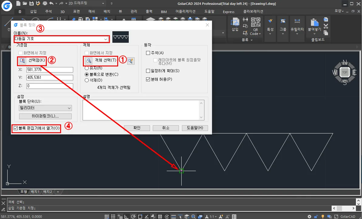Switch to the BIM ribbon tab

click(164, 12)
